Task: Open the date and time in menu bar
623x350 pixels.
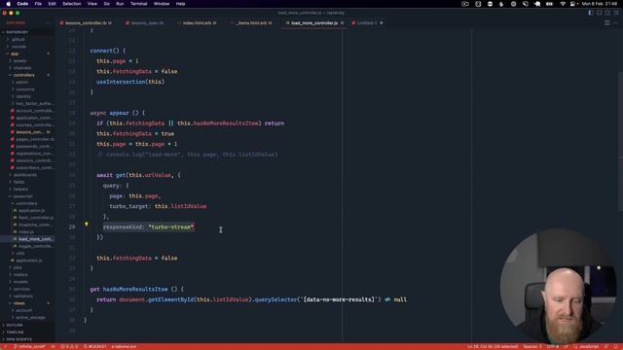Action: coord(600,4)
